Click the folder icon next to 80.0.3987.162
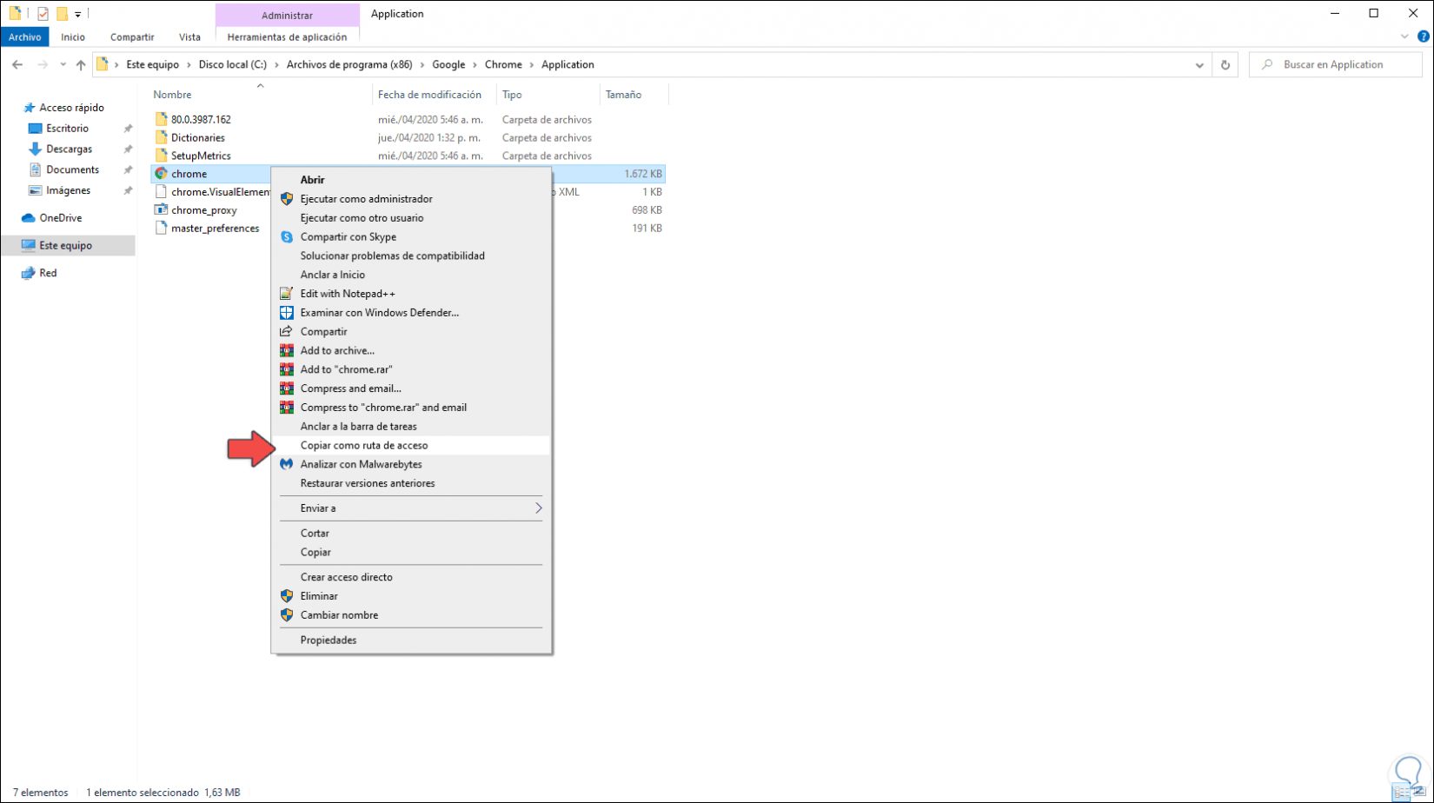The image size is (1434, 803). [x=161, y=119]
